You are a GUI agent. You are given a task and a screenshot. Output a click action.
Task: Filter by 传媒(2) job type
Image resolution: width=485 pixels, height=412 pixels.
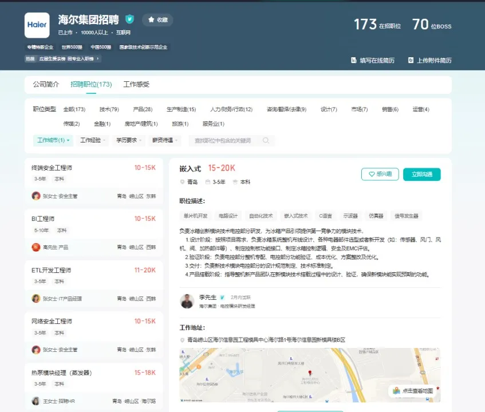pyautogui.click(x=72, y=124)
